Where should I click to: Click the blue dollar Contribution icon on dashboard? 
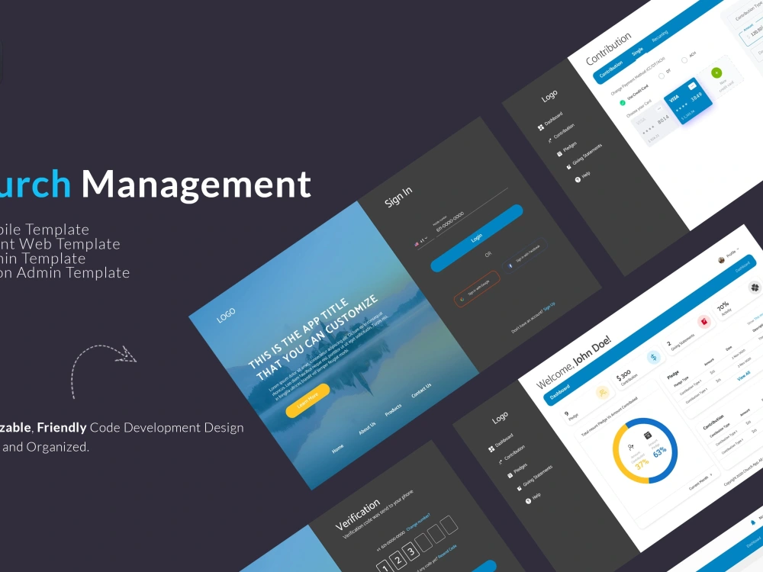tap(654, 358)
